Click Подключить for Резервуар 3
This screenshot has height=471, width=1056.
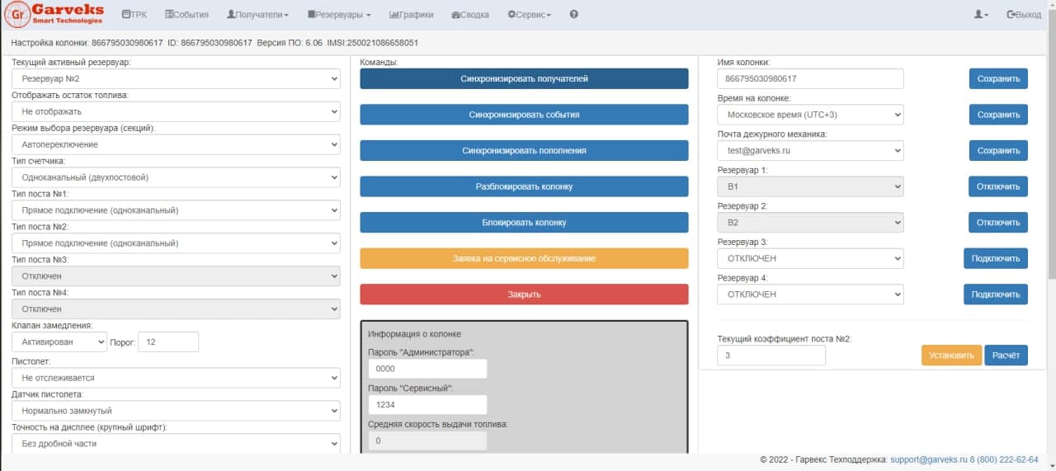tap(995, 258)
